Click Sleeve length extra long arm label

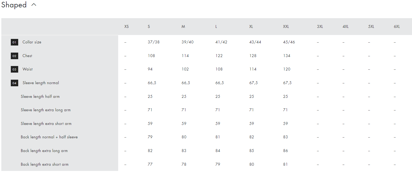coord(46,110)
